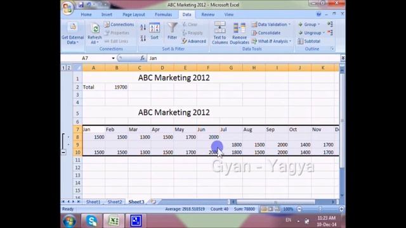406x228 pixels.
Task: Sort Z to A descending
Action: (143, 39)
